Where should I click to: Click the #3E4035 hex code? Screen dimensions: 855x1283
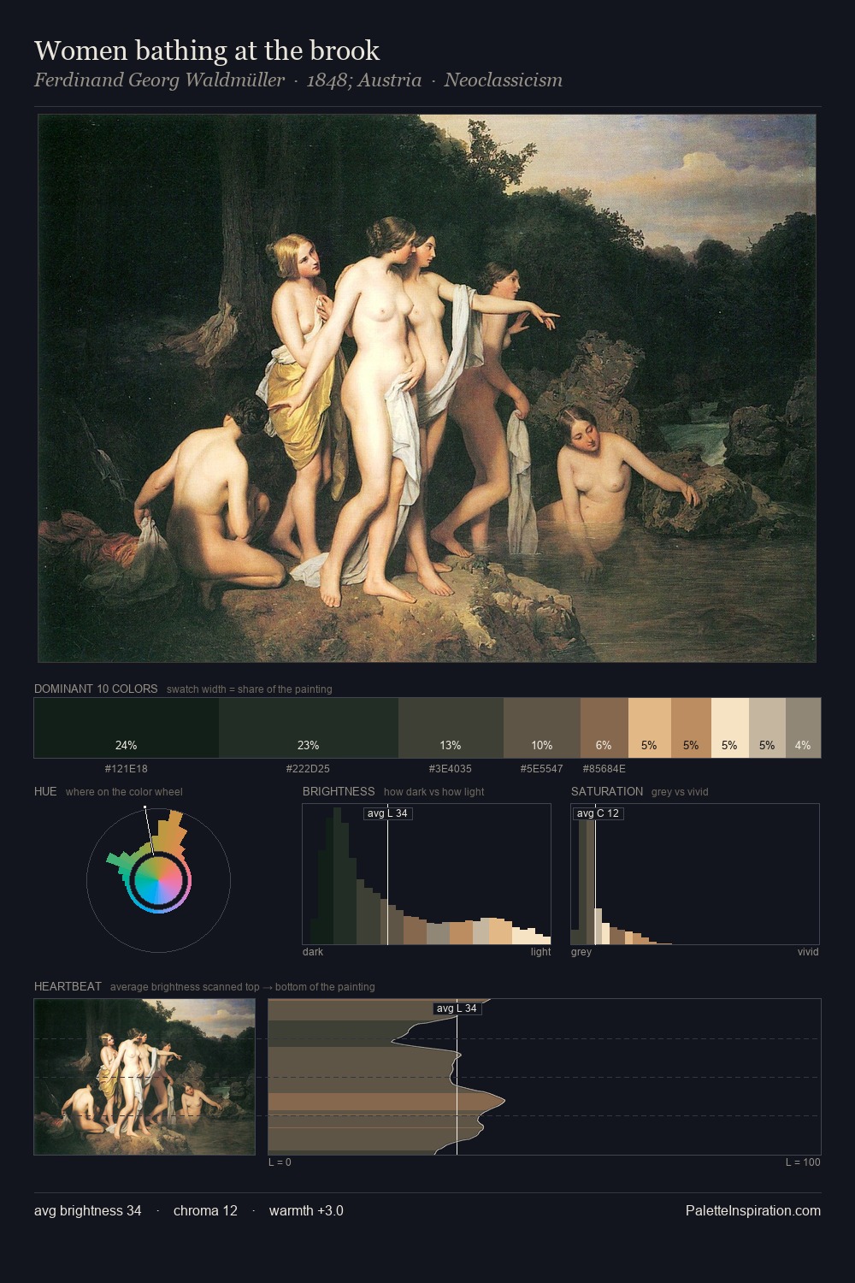(x=451, y=769)
